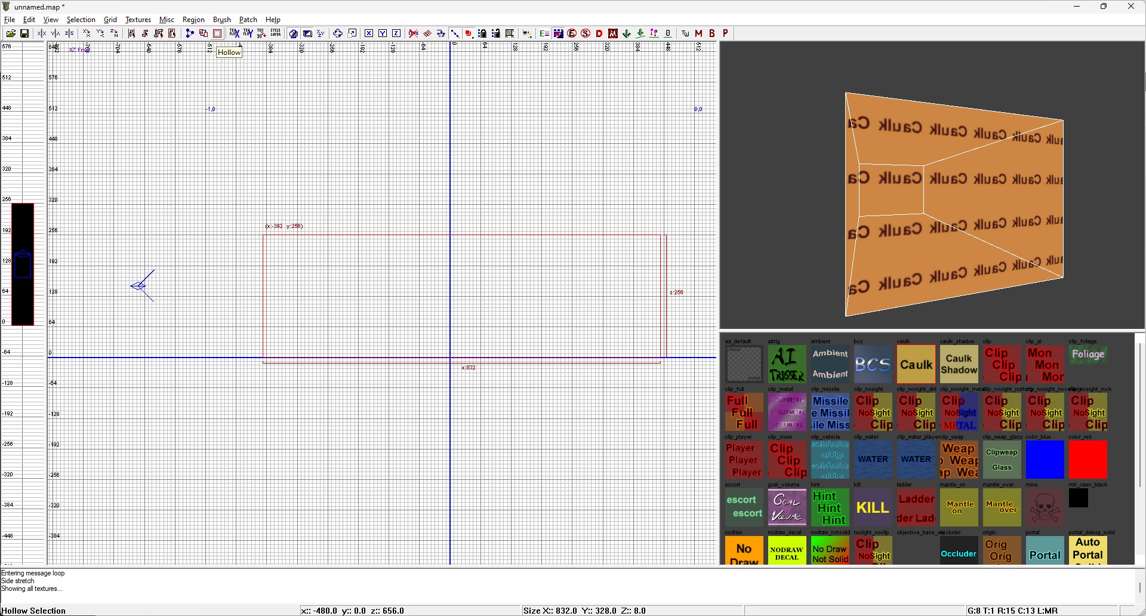This screenshot has height=616, width=1146.
Task: Open the Brush menu
Action: click(221, 20)
